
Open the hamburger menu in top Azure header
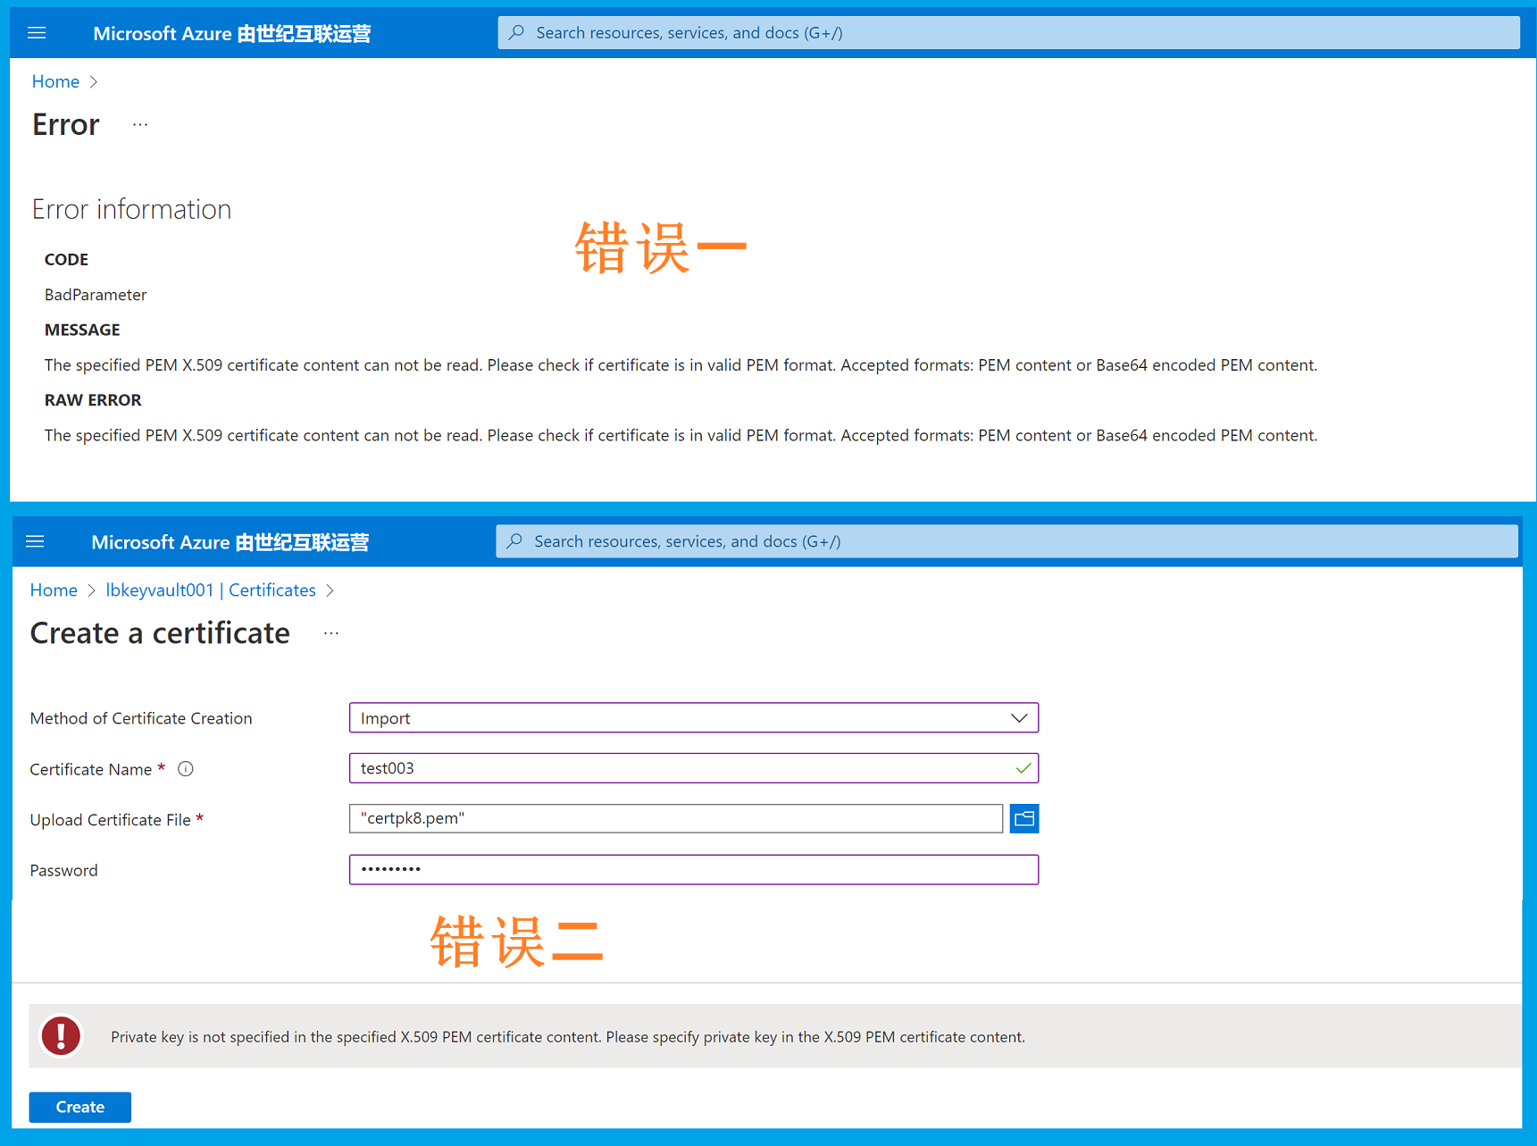pos(37,33)
